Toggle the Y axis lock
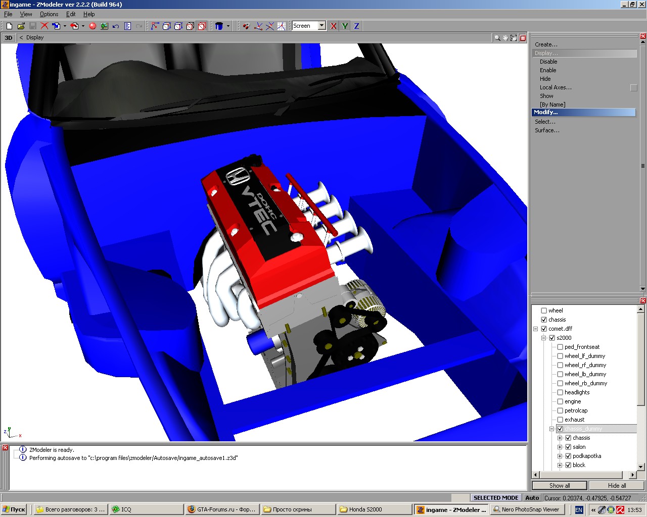The height and width of the screenshot is (517, 647). pyautogui.click(x=345, y=26)
